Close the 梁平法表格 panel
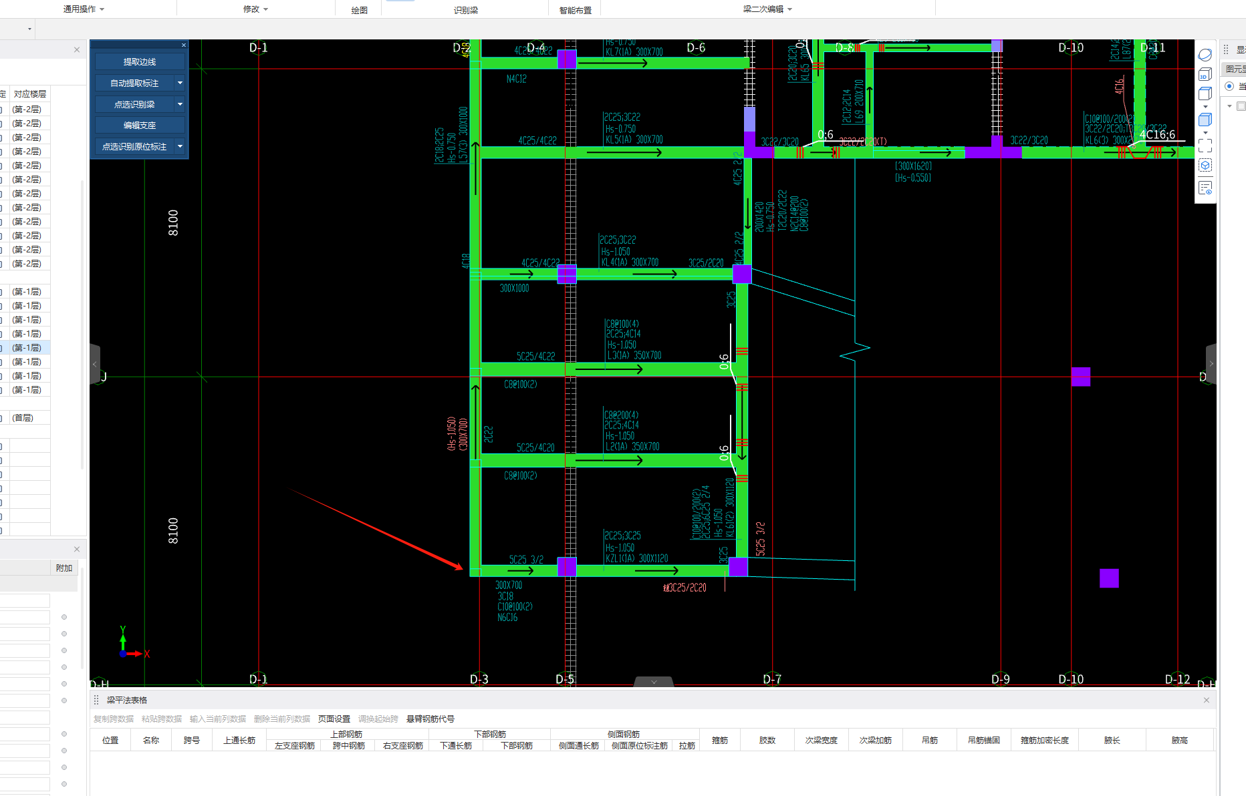The image size is (1246, 796). 1207,700
